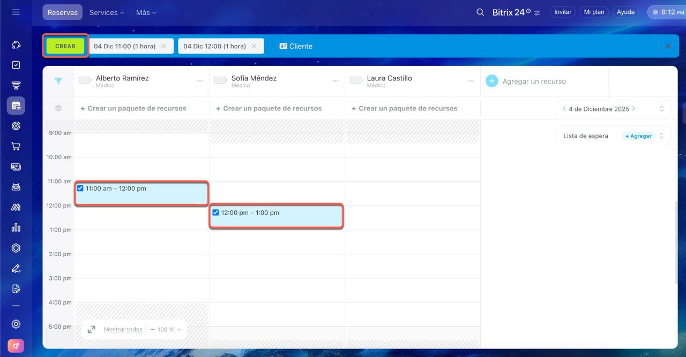Open the settings gear in sidebar
The width and height of the screenshot is (686, 357).
[x=16, y=324]
